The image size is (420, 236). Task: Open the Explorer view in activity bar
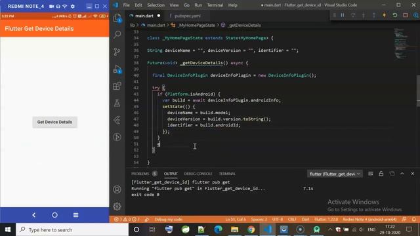pos(117,18)
